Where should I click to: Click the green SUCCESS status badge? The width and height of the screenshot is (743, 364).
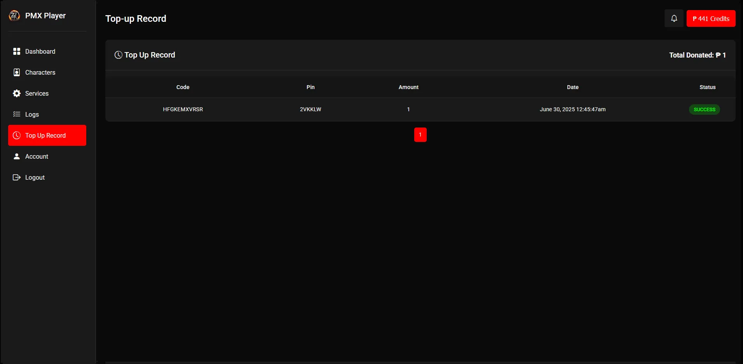pos(704,110)
